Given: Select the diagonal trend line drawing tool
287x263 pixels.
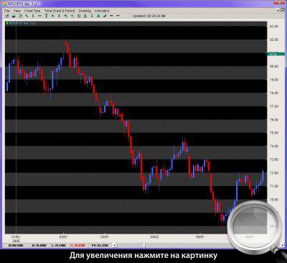Looking at the screenshot, I should coord(27,16).
